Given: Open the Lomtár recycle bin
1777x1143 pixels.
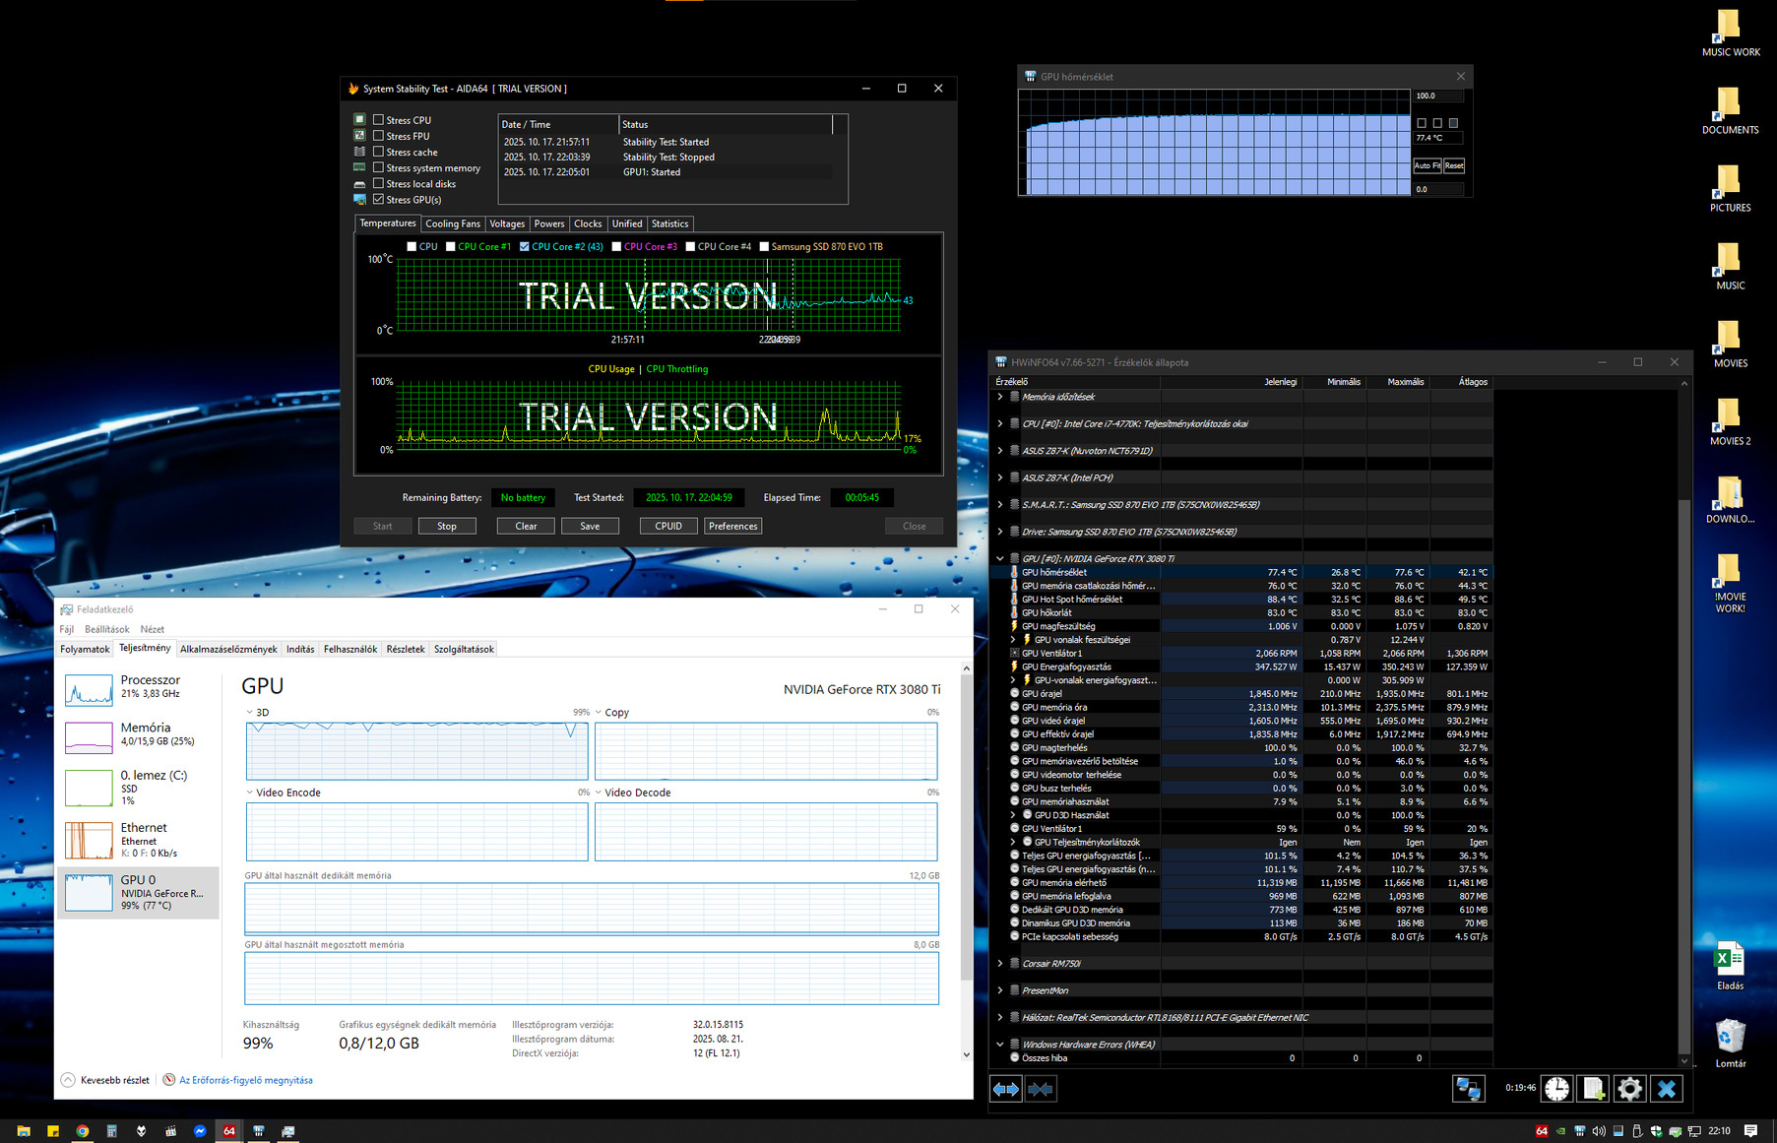Looking at the screenshot, I should coord(1730,1044).
